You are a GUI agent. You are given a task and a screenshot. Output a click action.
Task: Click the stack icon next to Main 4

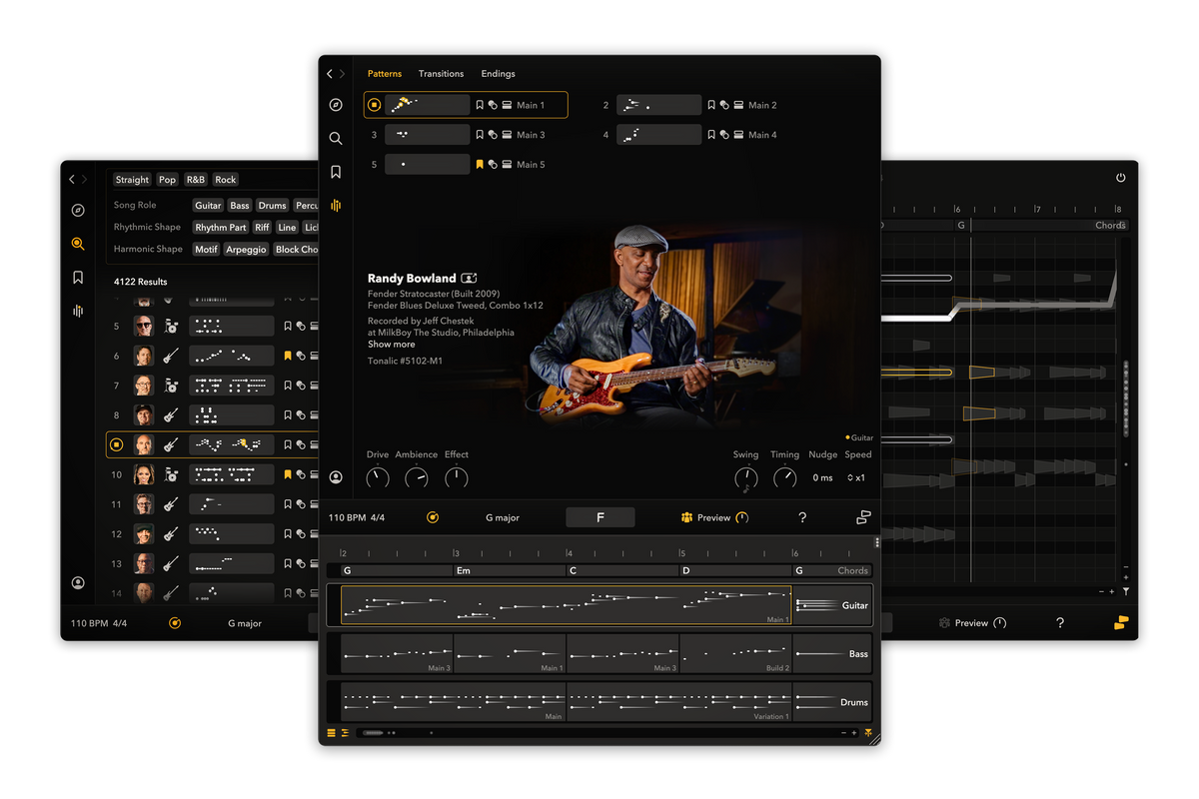click(x=738, y=135)
